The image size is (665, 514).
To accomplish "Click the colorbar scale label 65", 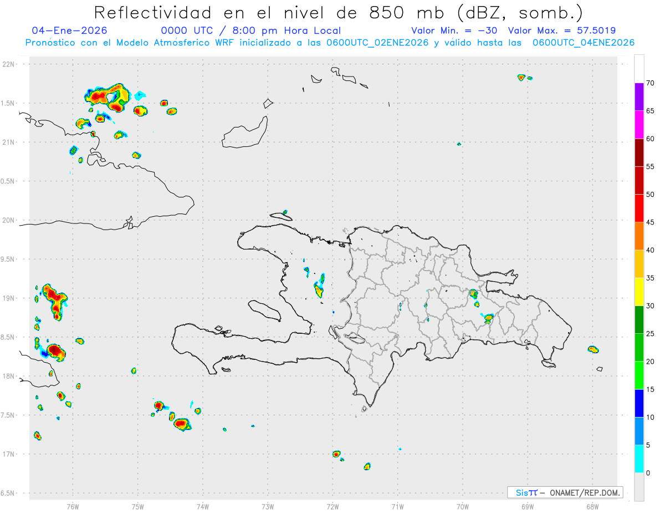I will coord(650,111).
